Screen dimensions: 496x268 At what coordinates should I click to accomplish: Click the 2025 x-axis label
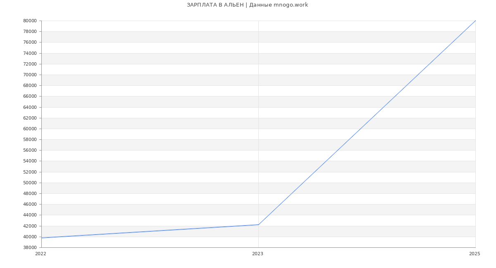click(x=475, y=254)
